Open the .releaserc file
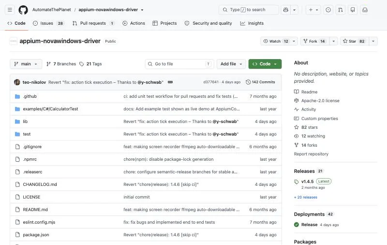 [x=32, y=172]
